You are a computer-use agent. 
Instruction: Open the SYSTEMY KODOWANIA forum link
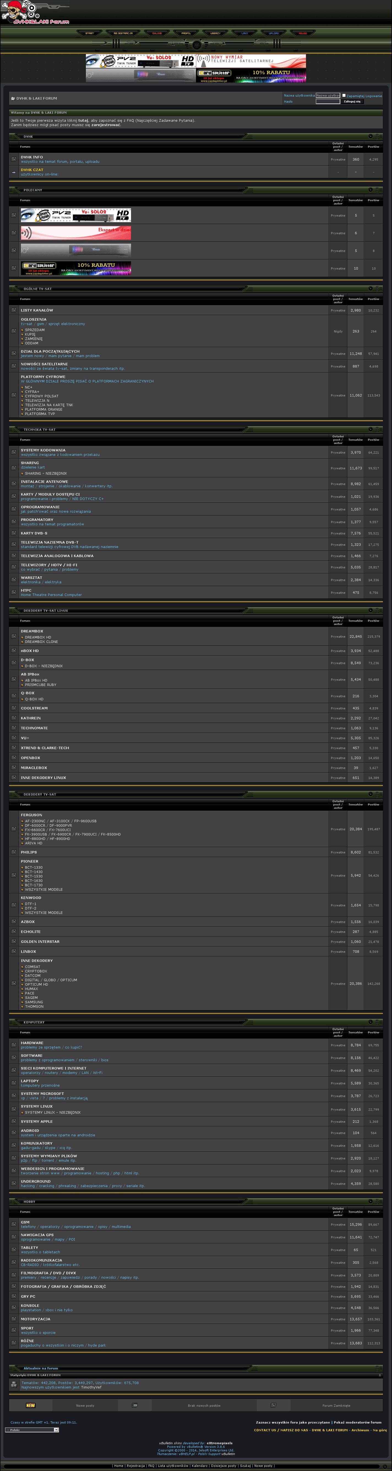(43, 450)
